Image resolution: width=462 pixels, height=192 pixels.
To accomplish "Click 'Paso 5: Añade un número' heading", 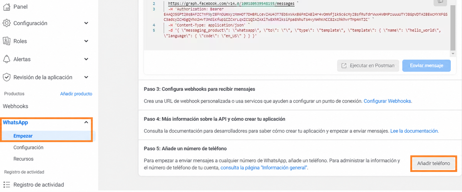I will click(185, 149).
